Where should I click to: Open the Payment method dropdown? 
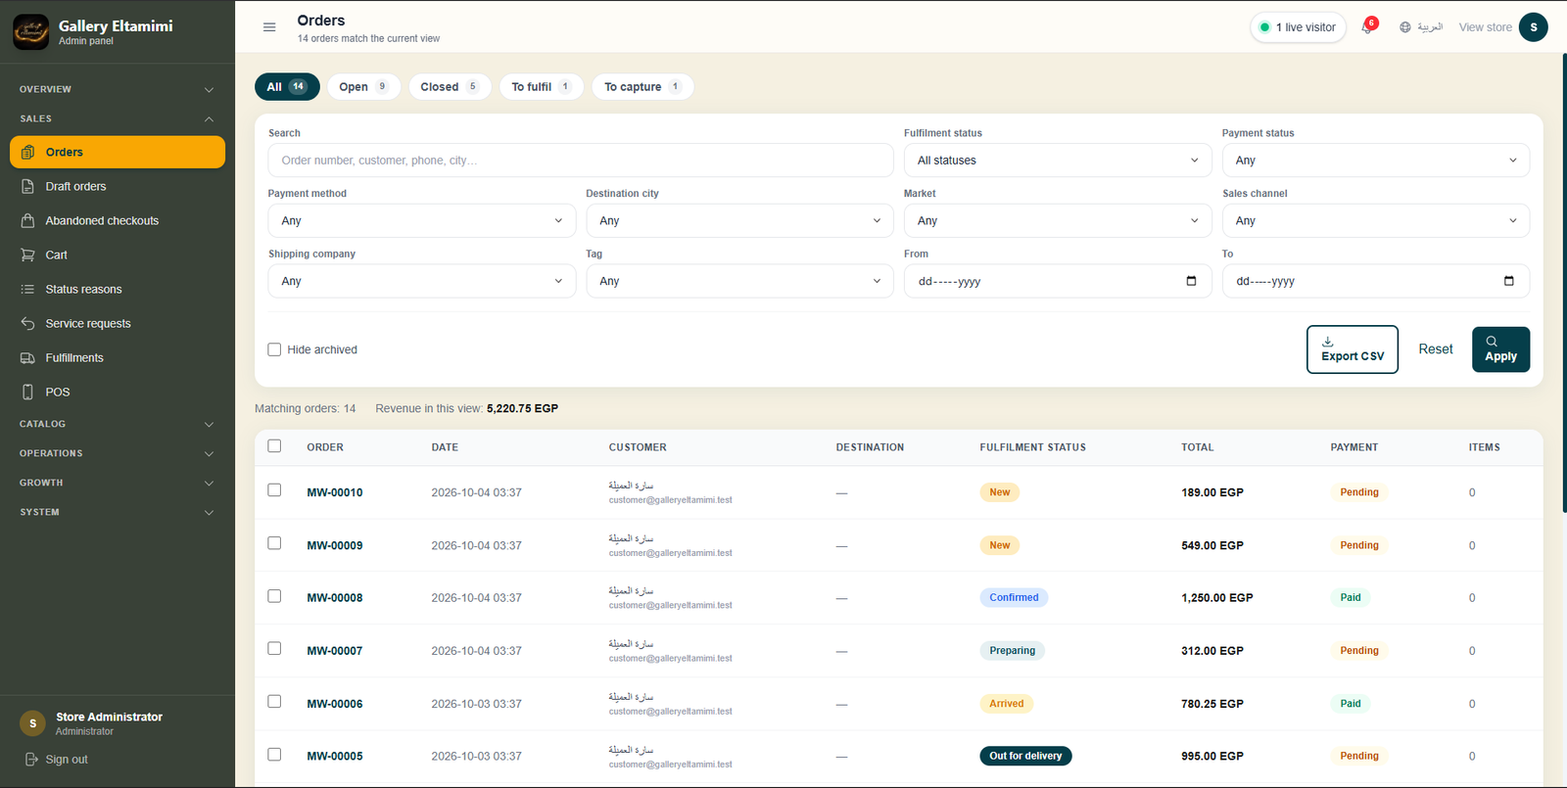point(422,221)
